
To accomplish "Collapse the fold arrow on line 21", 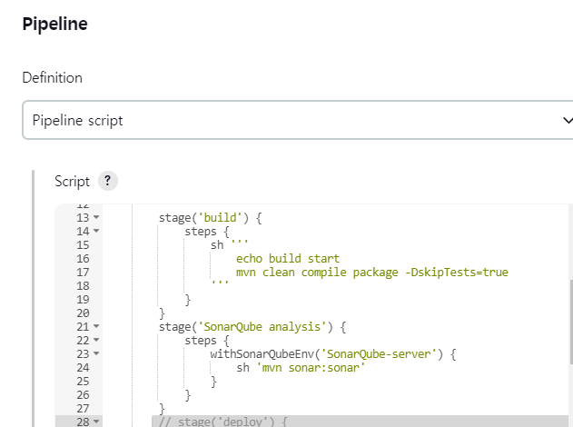I will (96, 326).
